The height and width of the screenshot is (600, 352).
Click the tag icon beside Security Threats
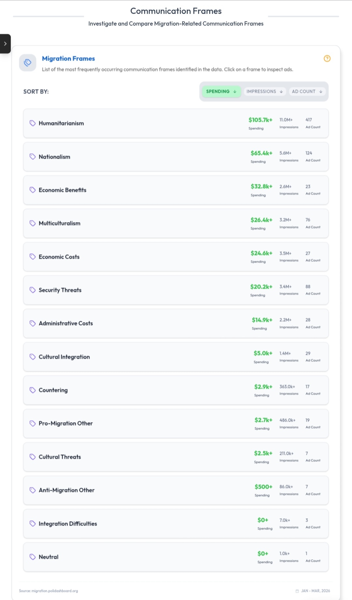click(x=33, y=290)
